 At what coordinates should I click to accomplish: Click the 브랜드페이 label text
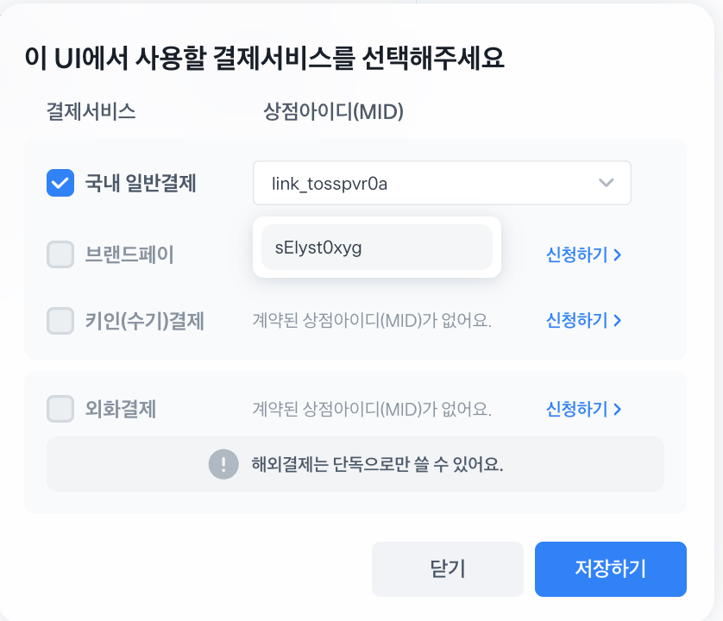(x=129, y=254)
